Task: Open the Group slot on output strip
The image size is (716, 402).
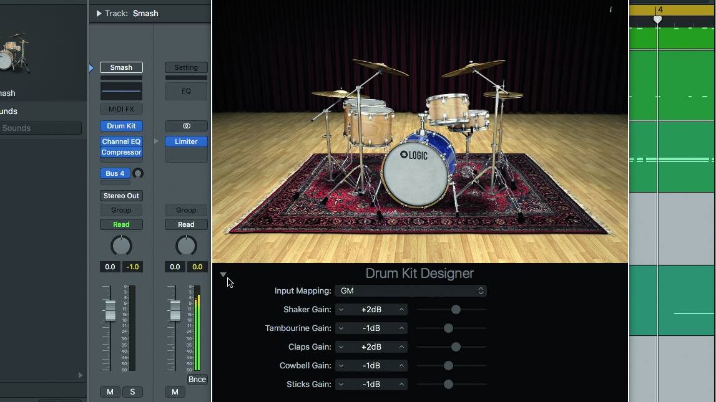Action: click(186, 210)
